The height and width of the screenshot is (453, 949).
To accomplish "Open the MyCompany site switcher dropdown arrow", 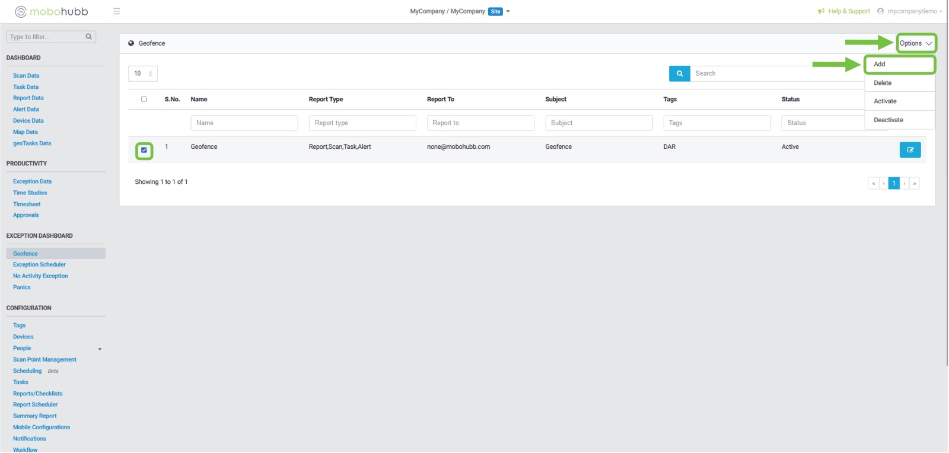I will pos(508,11).
